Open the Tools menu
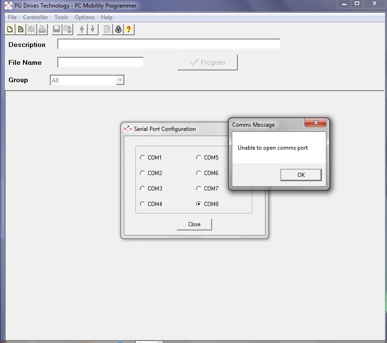Viewport: 387px width, 343px height. (61, 17)
